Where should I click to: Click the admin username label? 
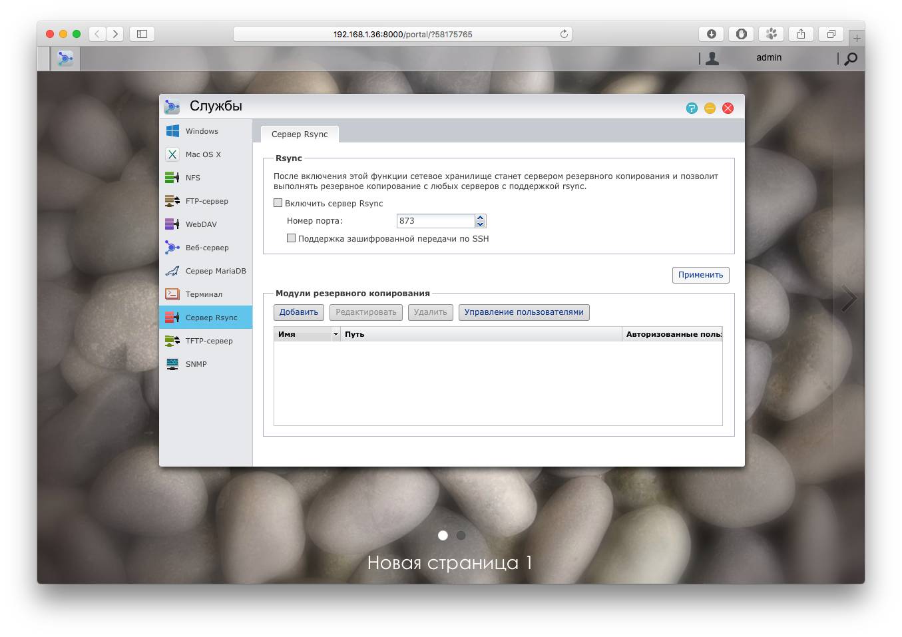(769, 58)
